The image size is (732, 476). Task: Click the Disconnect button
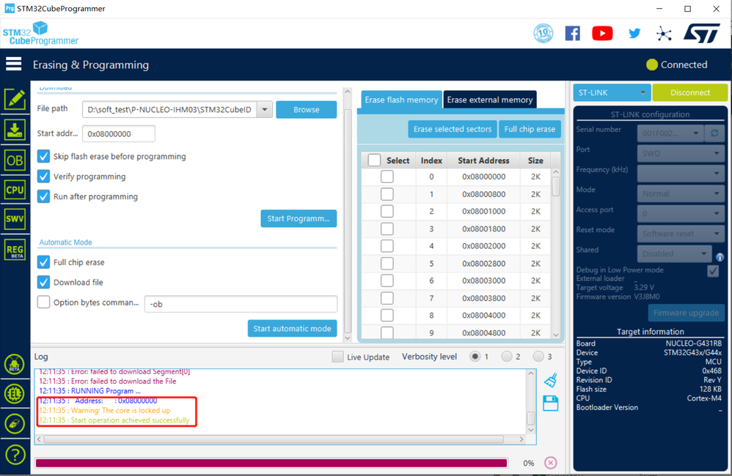(x=690, y=93)
